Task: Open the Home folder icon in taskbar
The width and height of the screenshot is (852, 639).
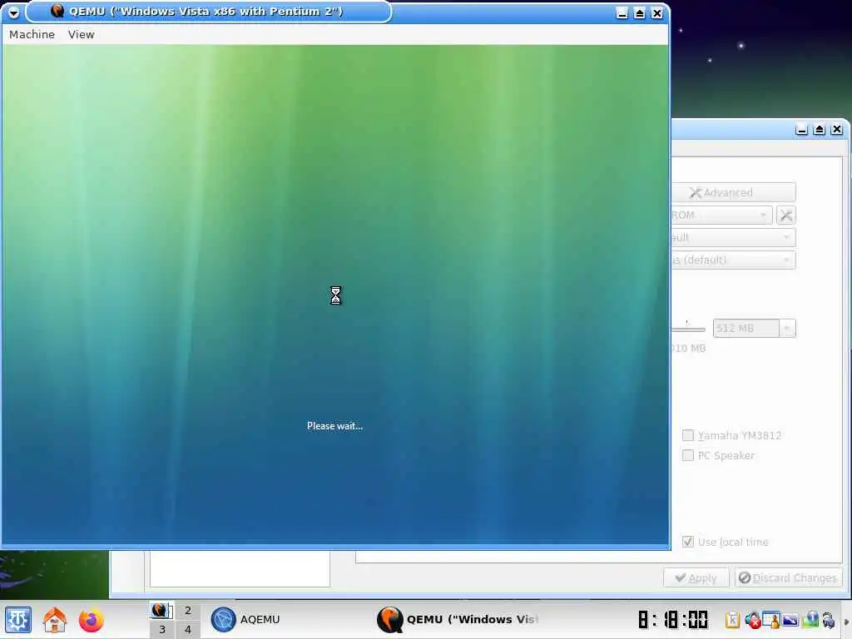Action: point(55,619)
